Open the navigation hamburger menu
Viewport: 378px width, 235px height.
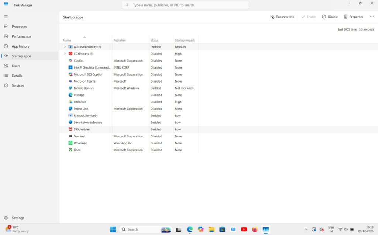[6, 17]
